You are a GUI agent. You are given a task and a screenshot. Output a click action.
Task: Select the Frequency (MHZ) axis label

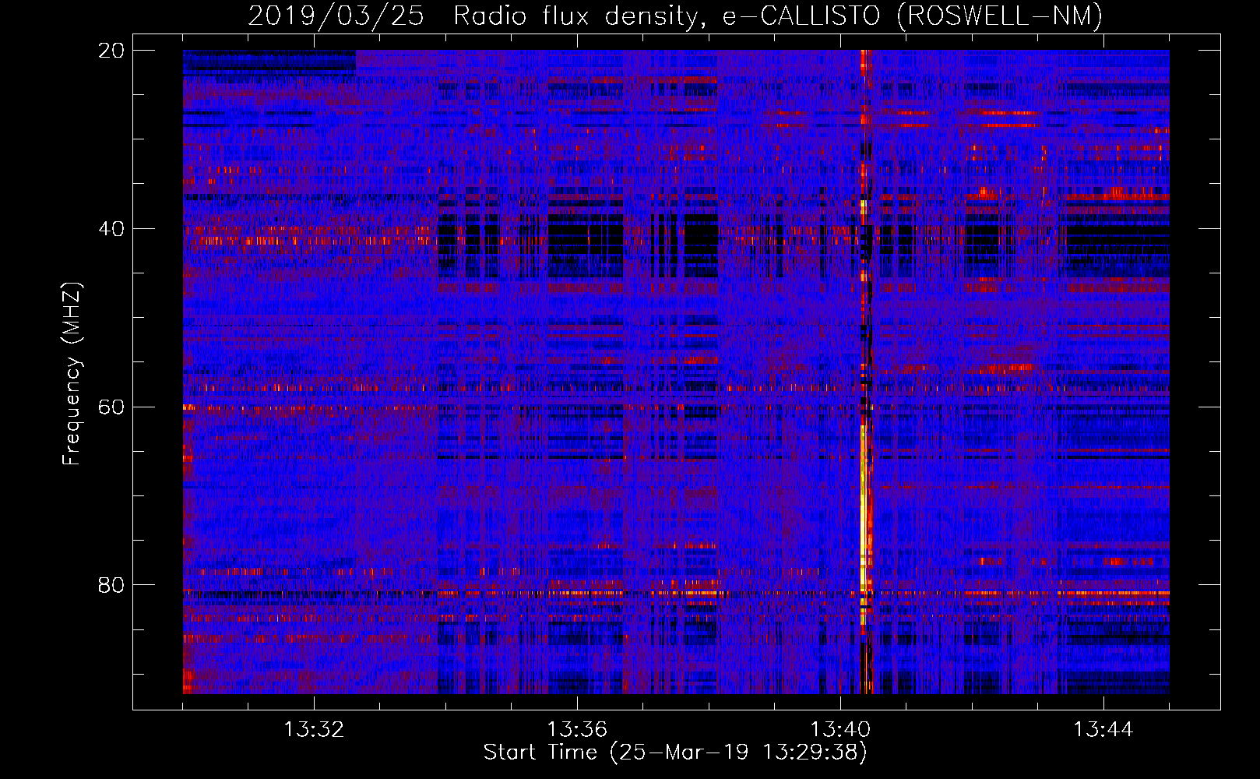72,374
